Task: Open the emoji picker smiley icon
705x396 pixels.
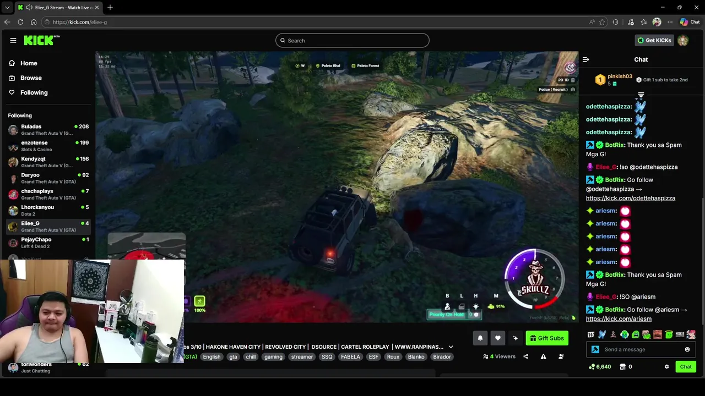Action: (687, 350)
